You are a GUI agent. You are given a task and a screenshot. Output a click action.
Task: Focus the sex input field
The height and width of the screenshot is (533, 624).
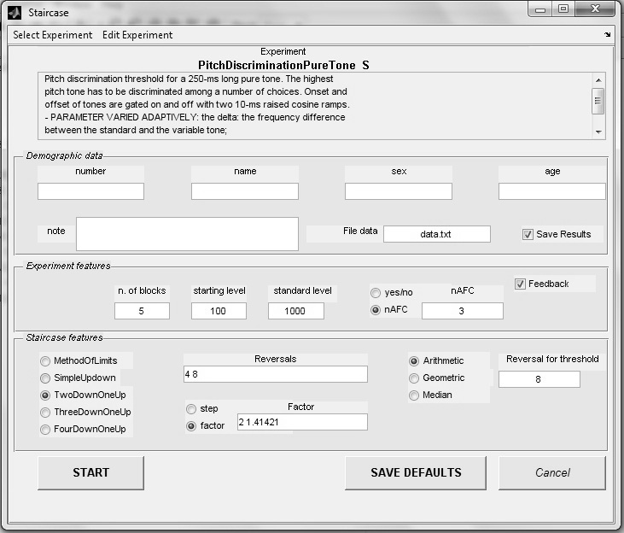[399, 191]
